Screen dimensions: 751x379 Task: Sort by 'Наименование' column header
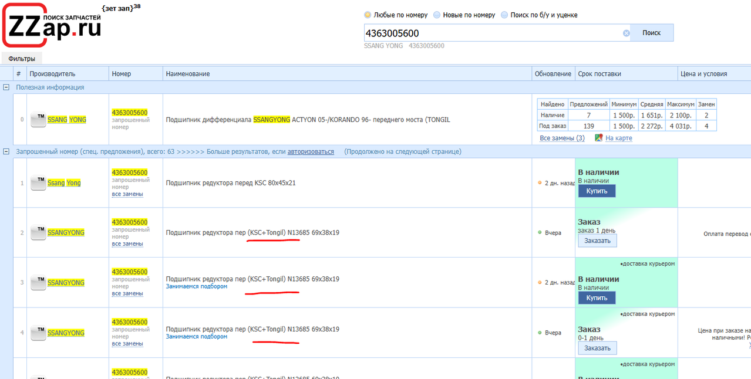(x=347, y=73)
